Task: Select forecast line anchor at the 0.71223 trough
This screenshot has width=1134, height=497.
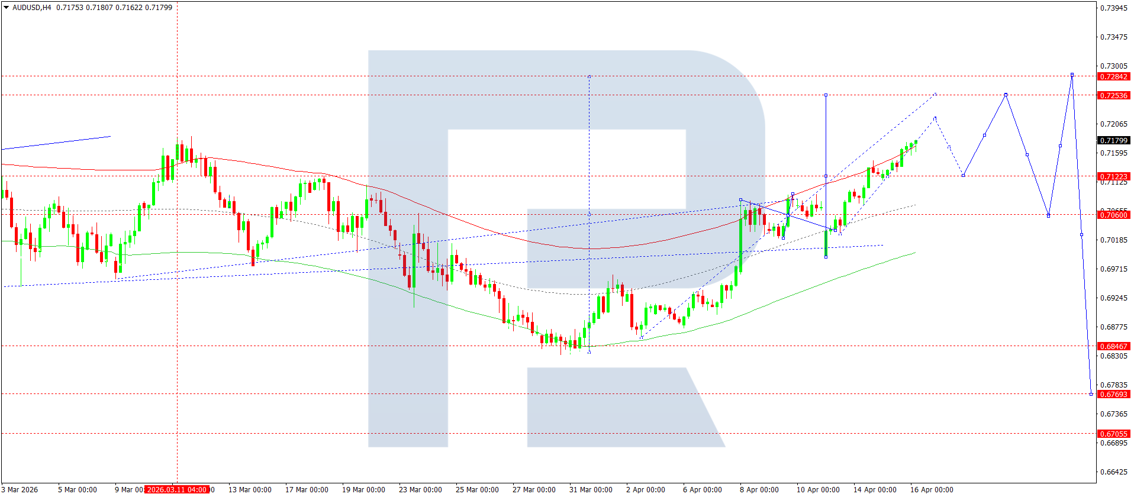Action: [x=963, y=175]
